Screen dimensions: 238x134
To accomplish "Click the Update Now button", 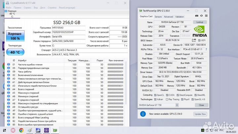I will 200,114.
